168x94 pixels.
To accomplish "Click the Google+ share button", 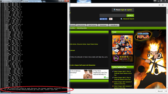I will tap(111, 19).
